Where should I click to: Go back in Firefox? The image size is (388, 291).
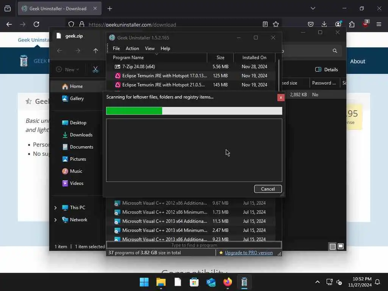[9, 24]
